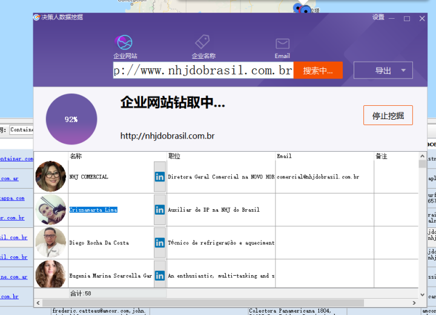The image size is (436, 315).
Task: Select the Email envelope icon
Action: (283, 44)
